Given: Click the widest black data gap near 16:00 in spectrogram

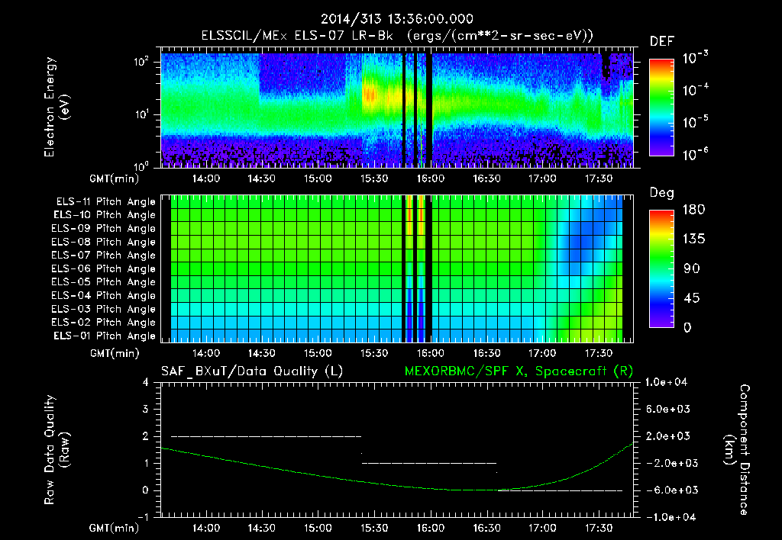Looking at the screenshot, I should [x=429, y=110].
